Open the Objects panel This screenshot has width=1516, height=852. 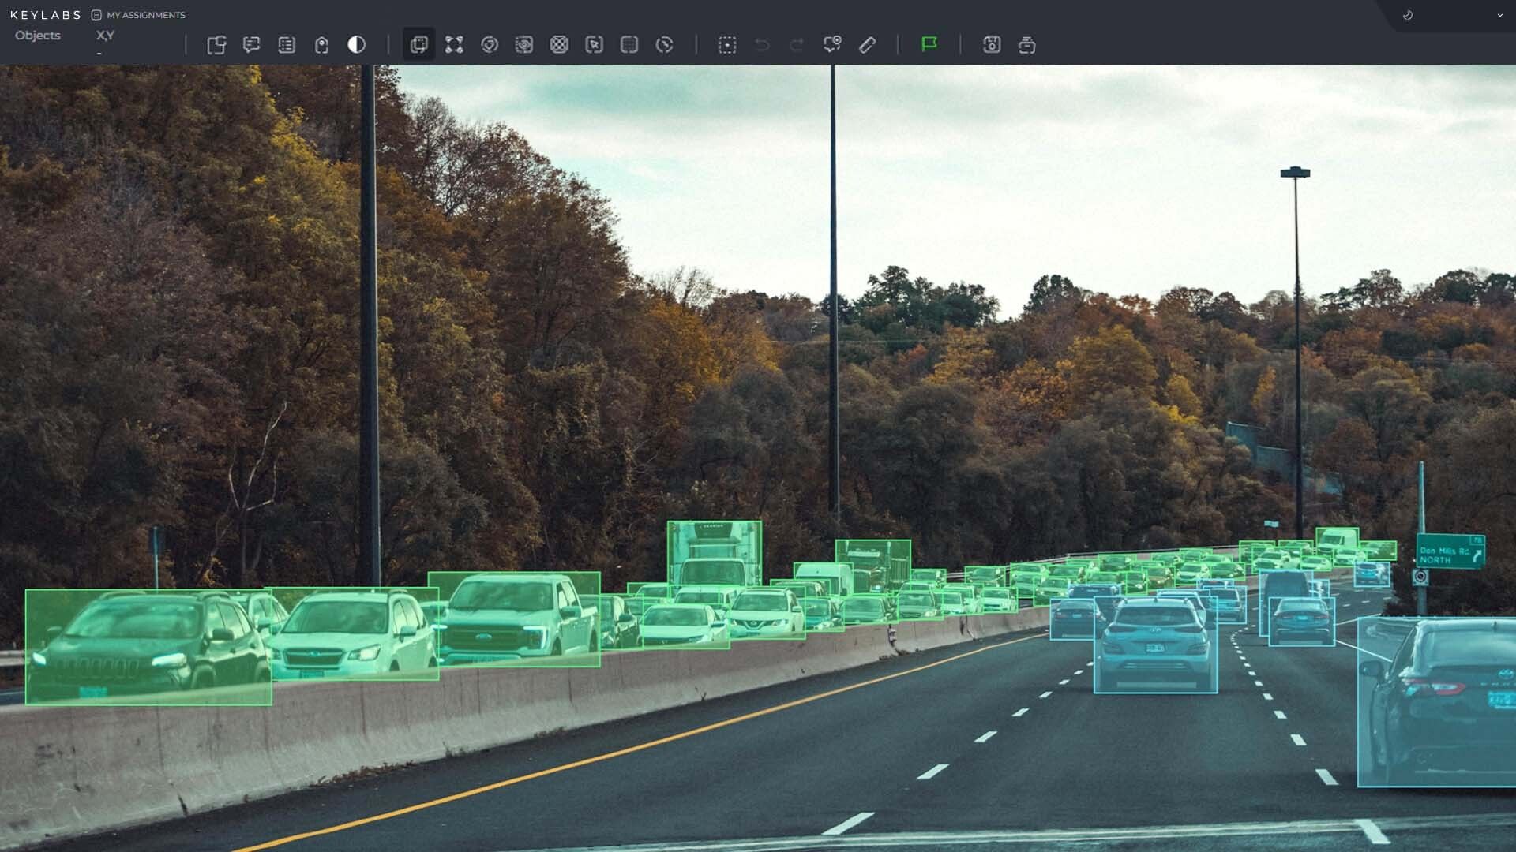37,35
